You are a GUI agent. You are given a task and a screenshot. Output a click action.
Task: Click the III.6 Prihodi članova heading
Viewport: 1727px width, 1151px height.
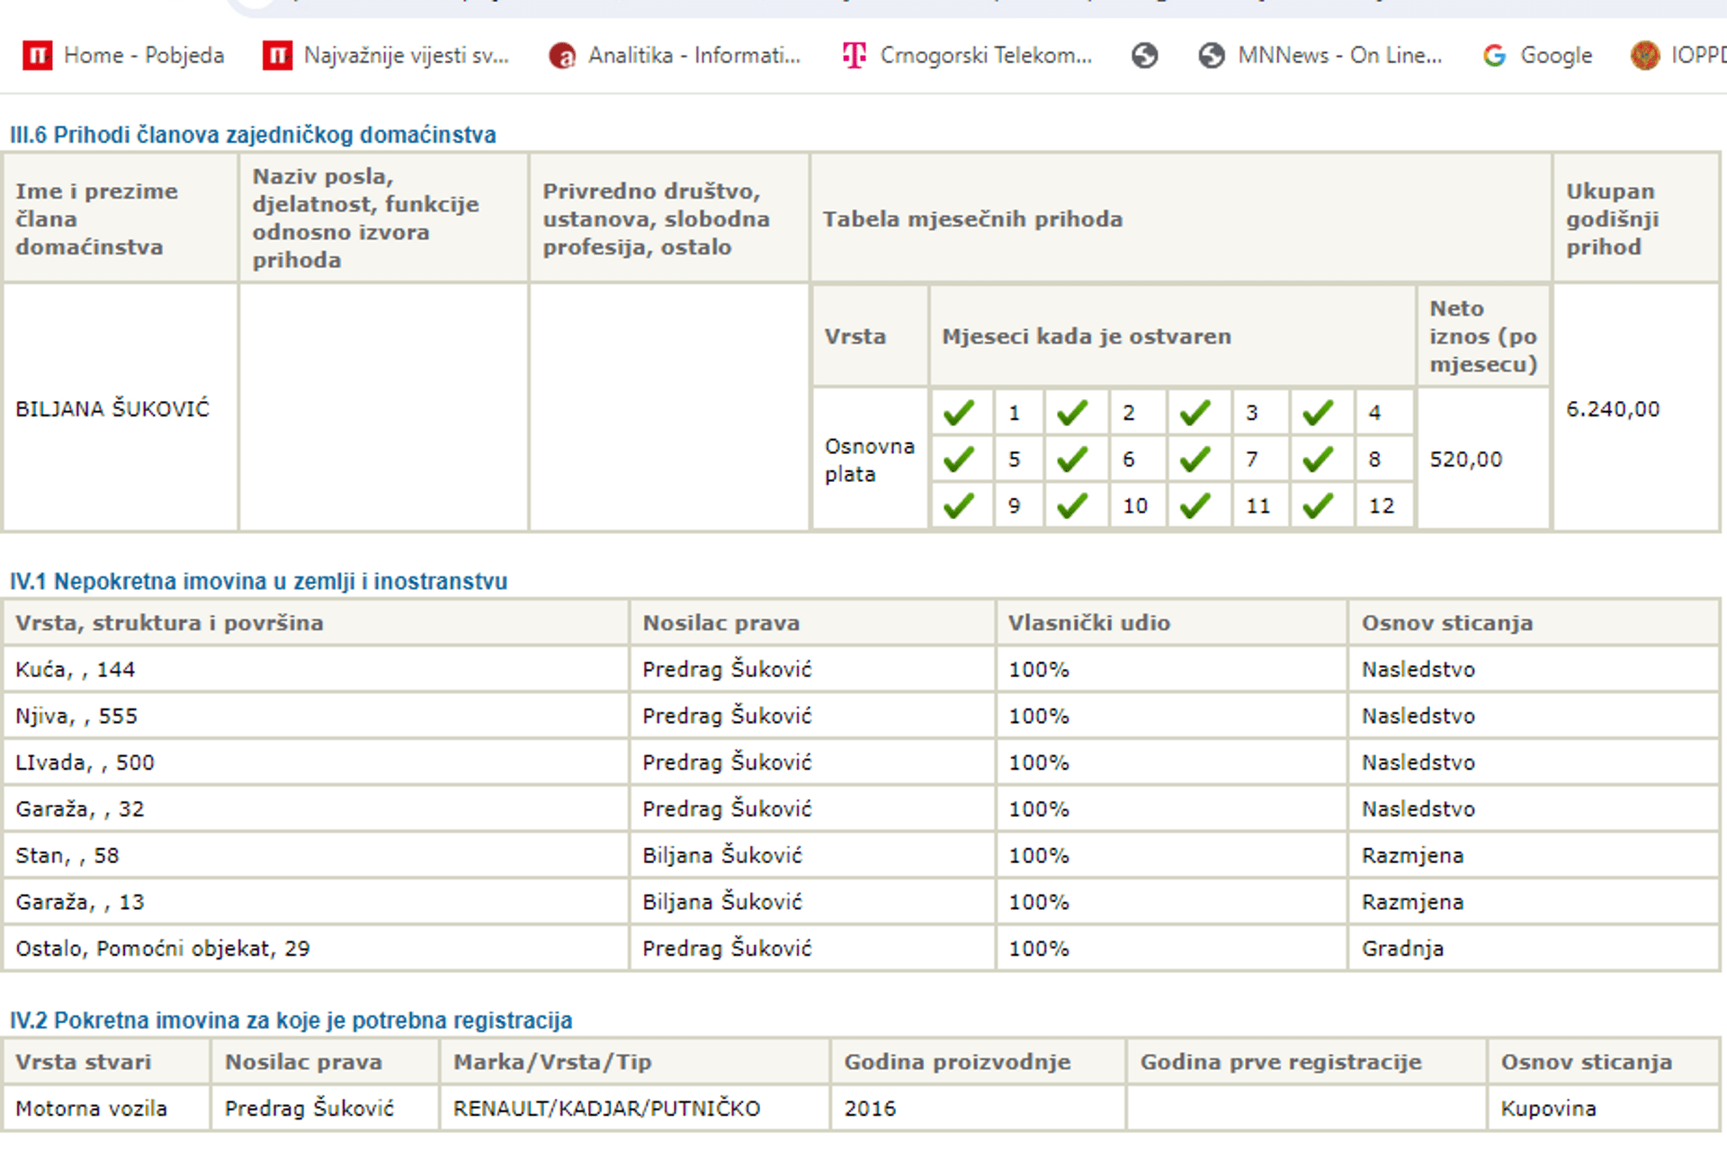pos(253,135)
